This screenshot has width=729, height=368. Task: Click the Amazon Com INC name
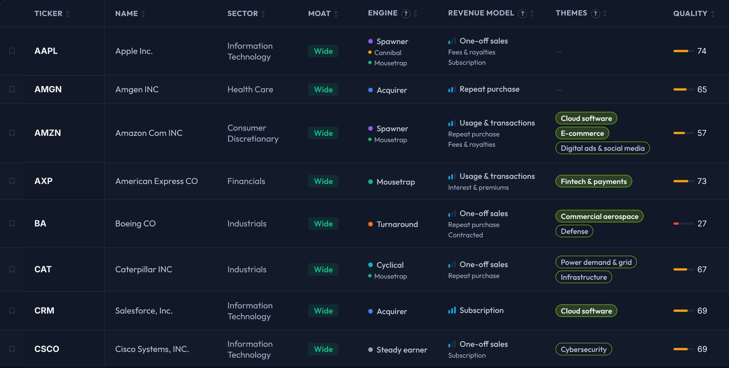pos(149,133)
